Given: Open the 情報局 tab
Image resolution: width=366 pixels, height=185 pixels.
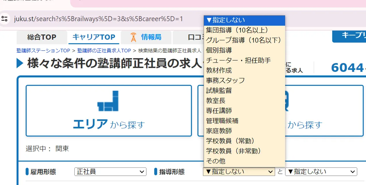Looking at the screenshot, I should click(x=151, y=37).
